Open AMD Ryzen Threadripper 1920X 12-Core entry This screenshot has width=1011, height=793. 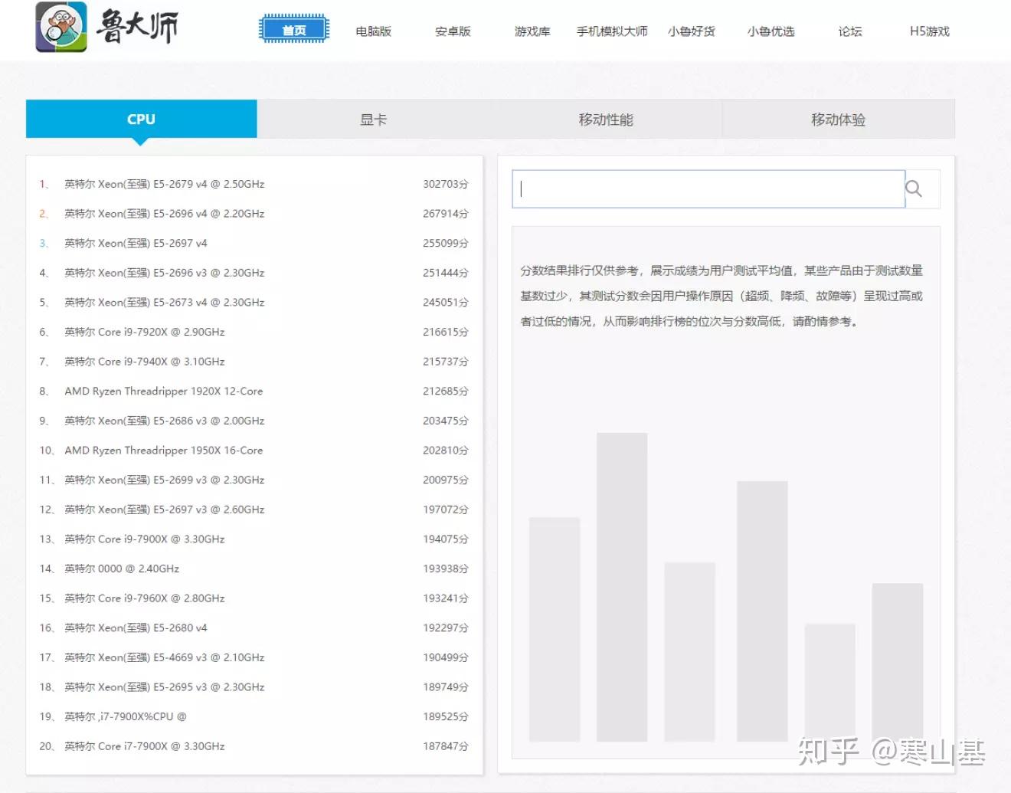pyautogui.click(x=254, y=391)
